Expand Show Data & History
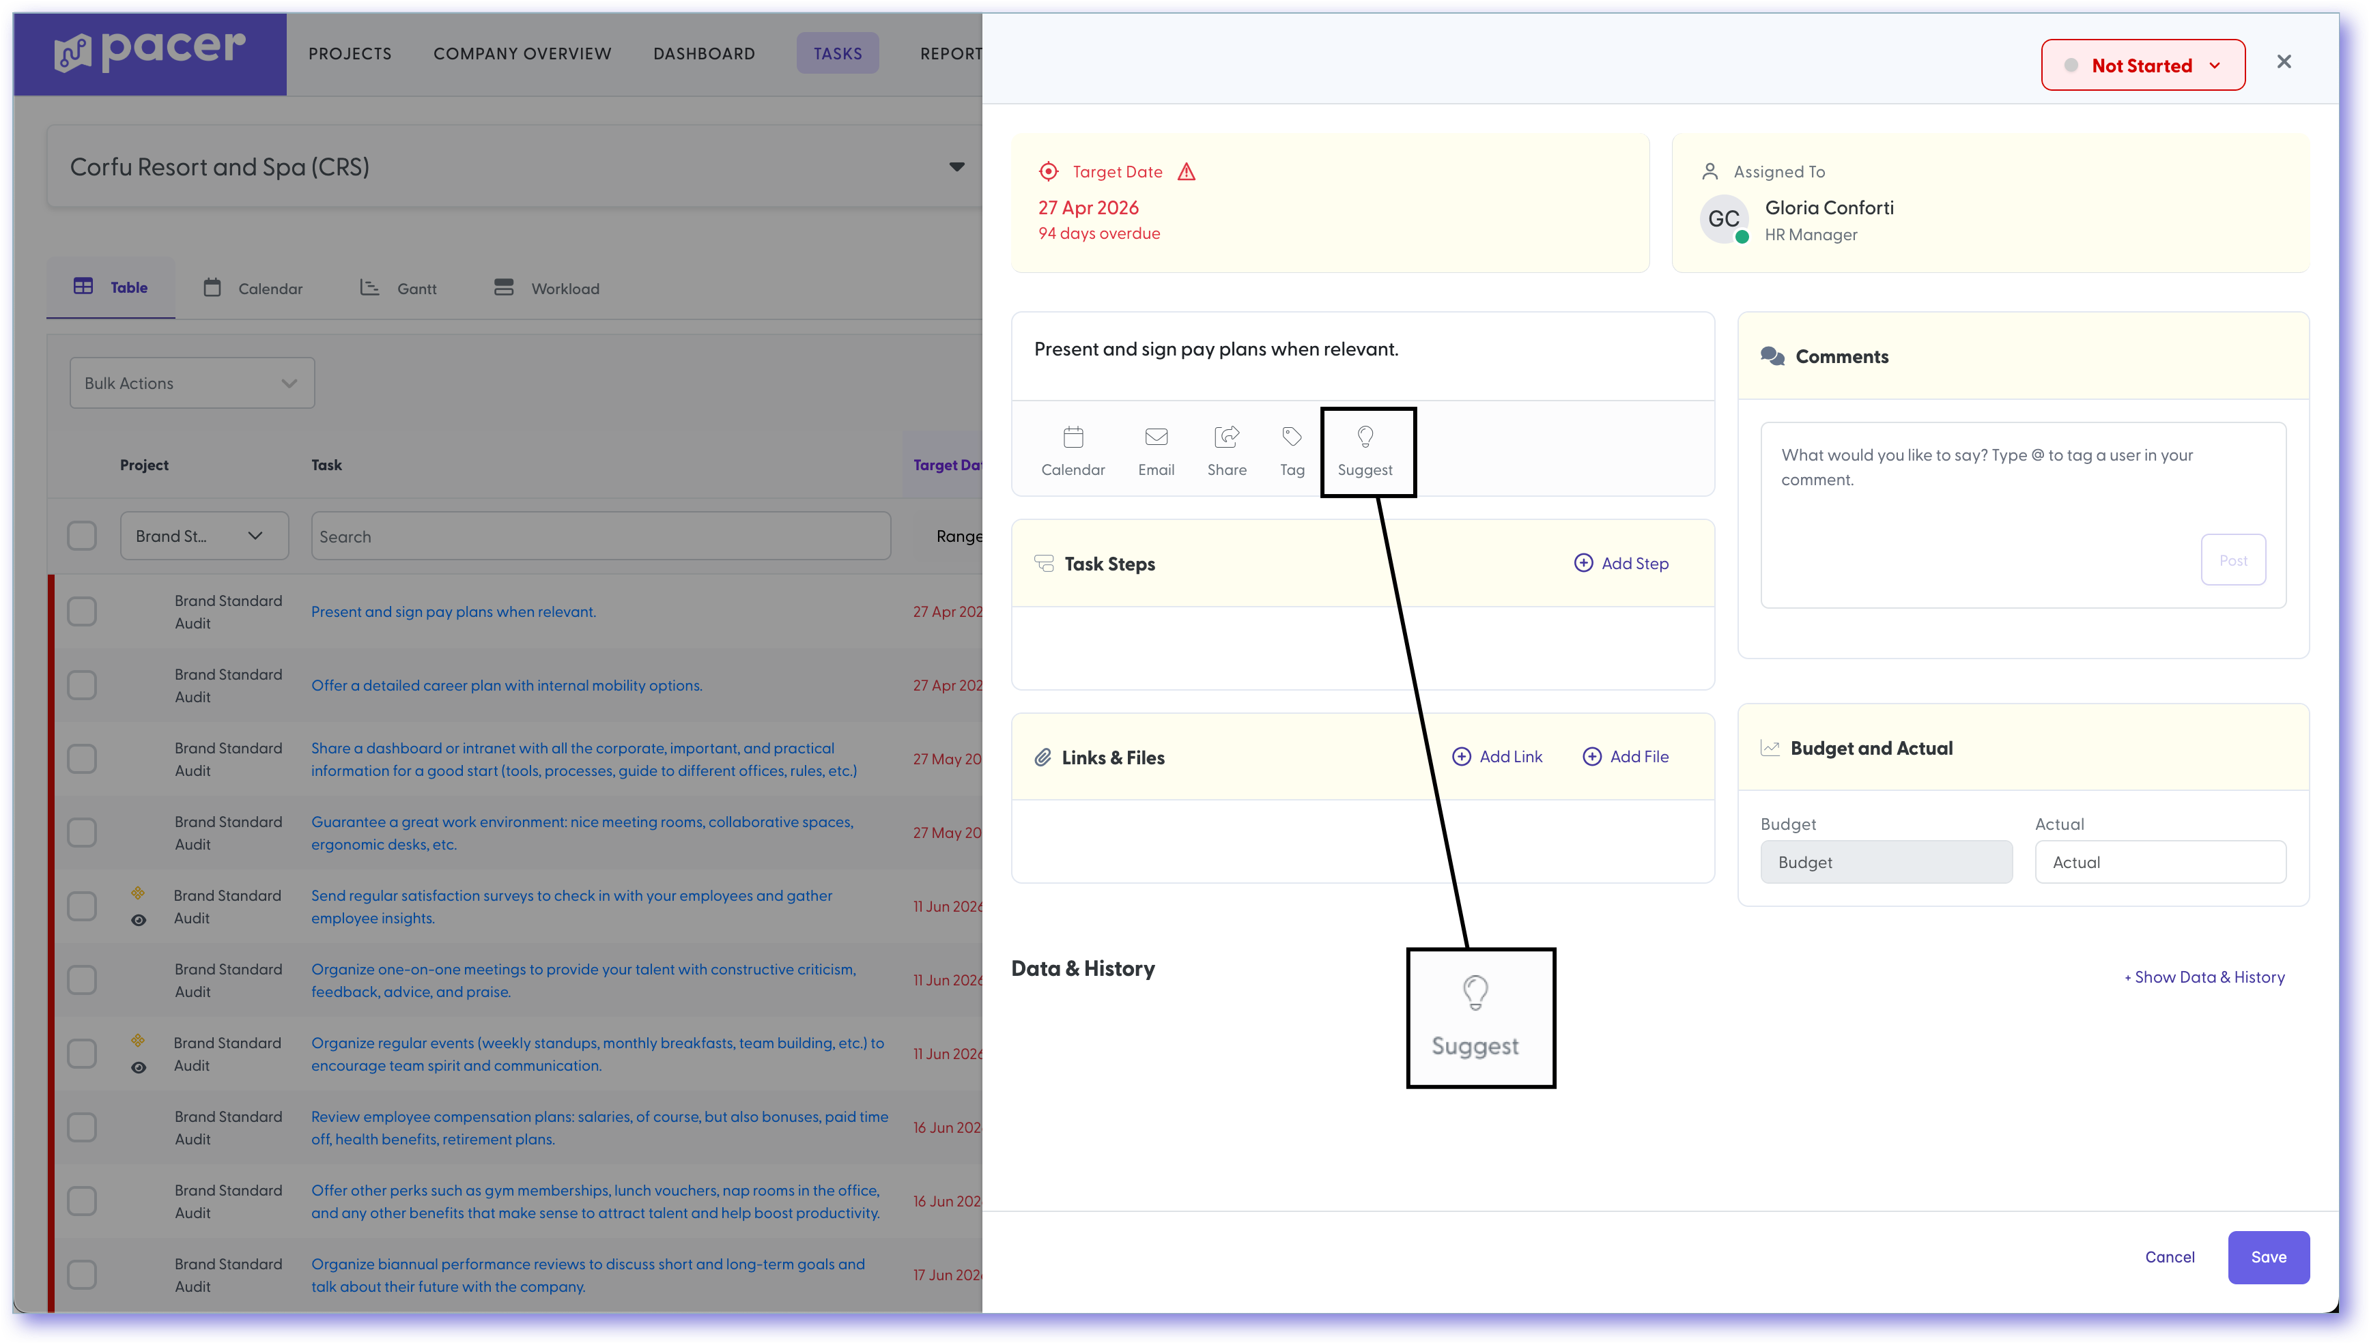The image size is (2369, 1343). (x=2204, y=977)
